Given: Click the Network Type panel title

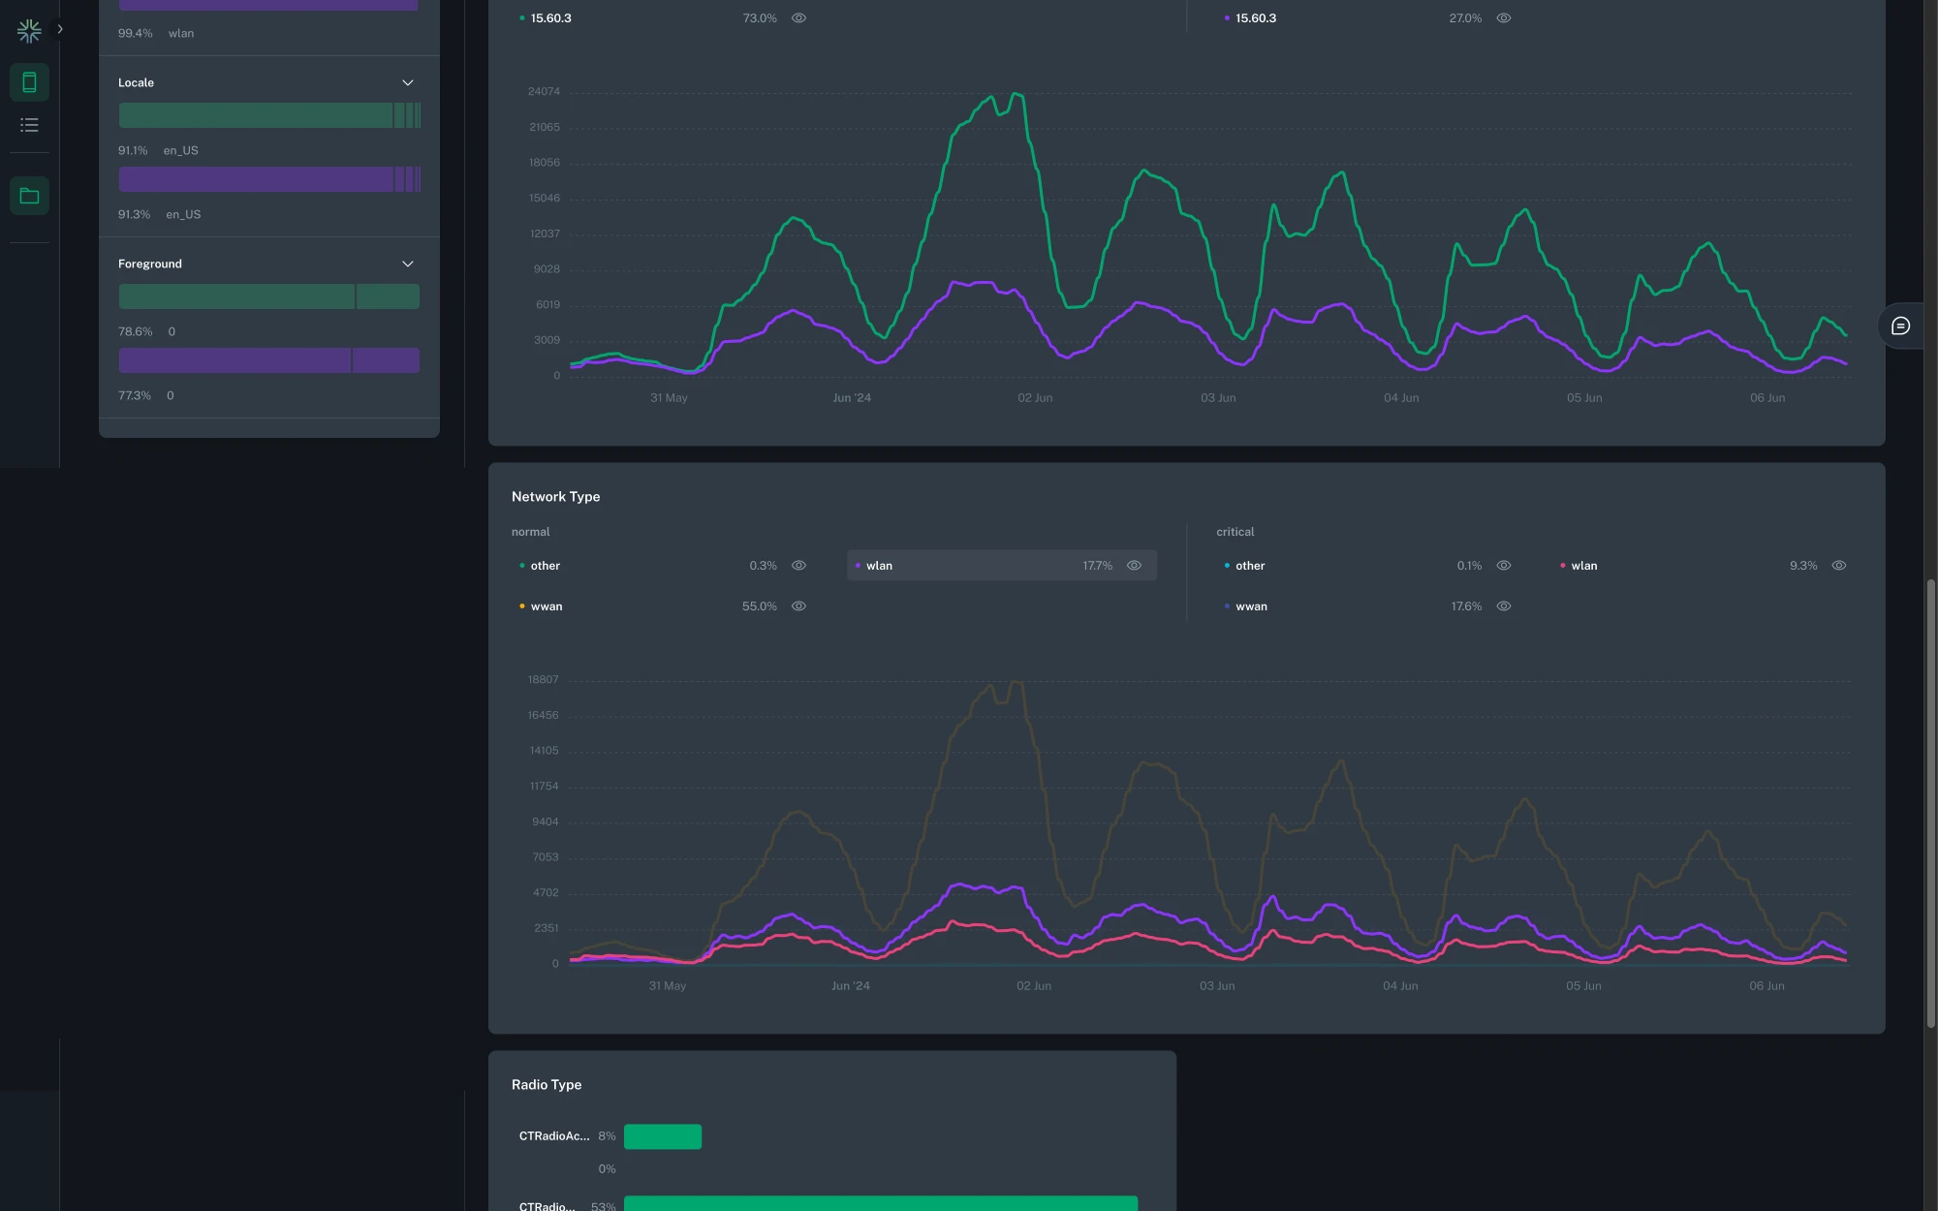Looking at the screenshot, I should tap(554, 496).
